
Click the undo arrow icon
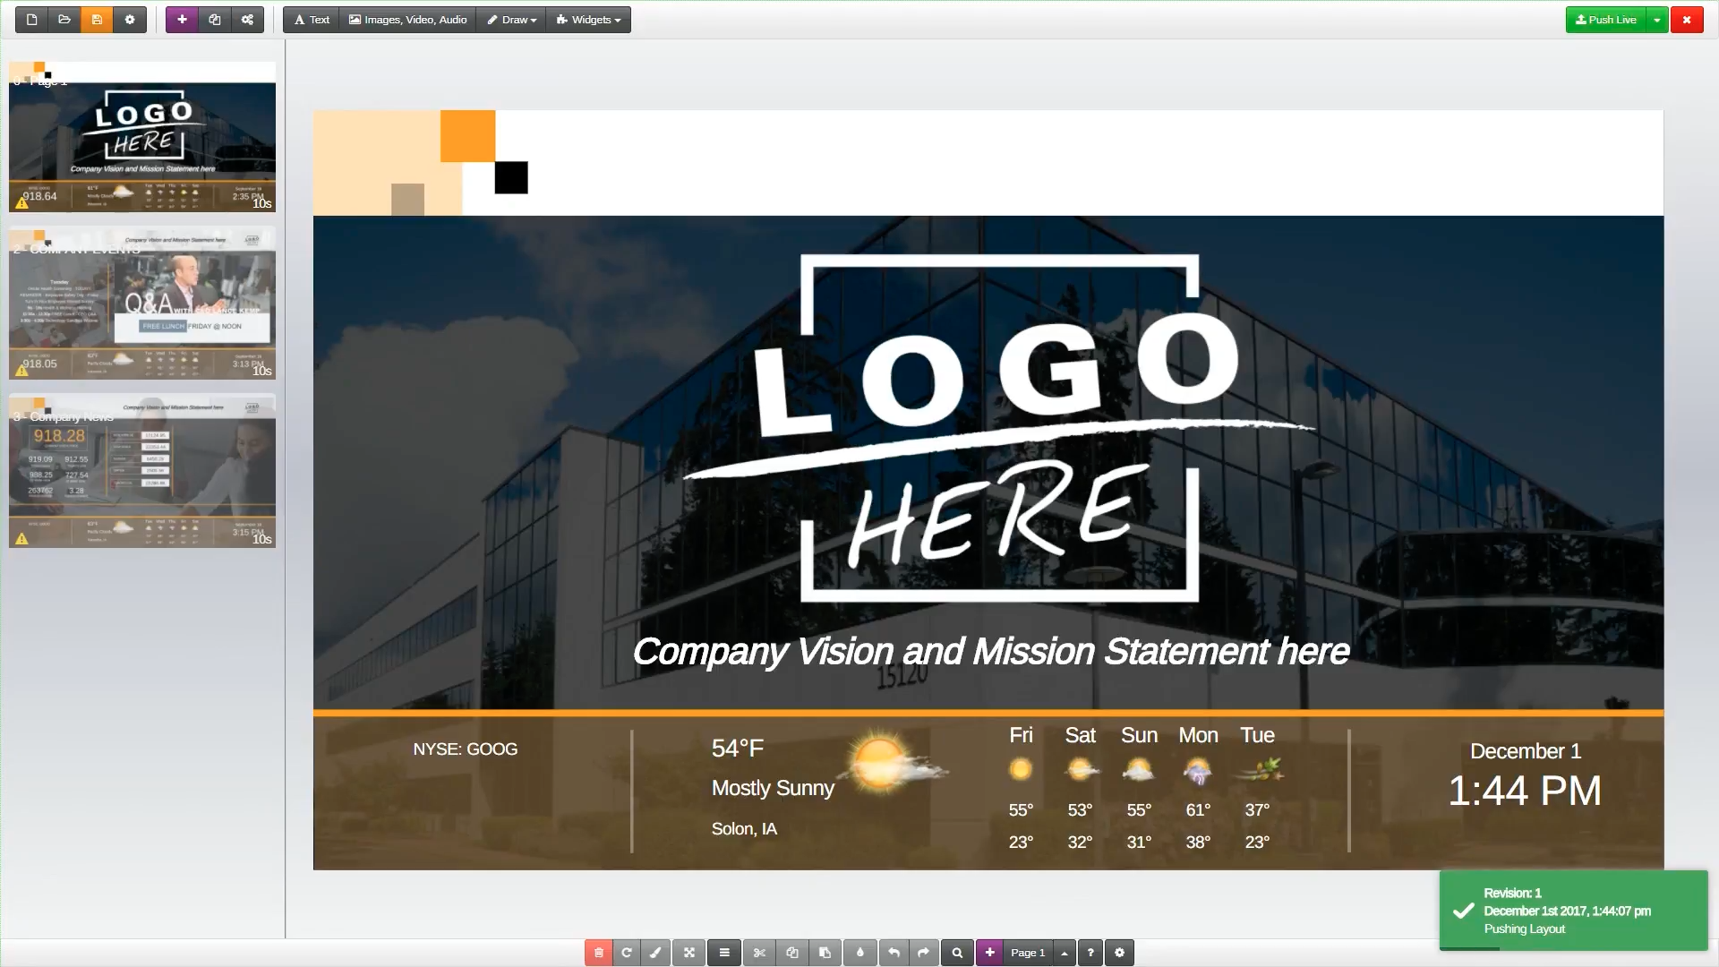tap(894, 953)
